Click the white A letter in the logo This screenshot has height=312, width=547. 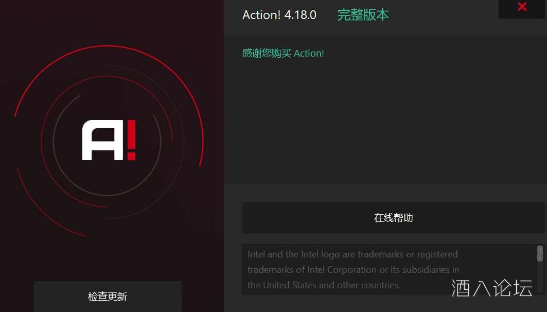[x=102, y=140]
